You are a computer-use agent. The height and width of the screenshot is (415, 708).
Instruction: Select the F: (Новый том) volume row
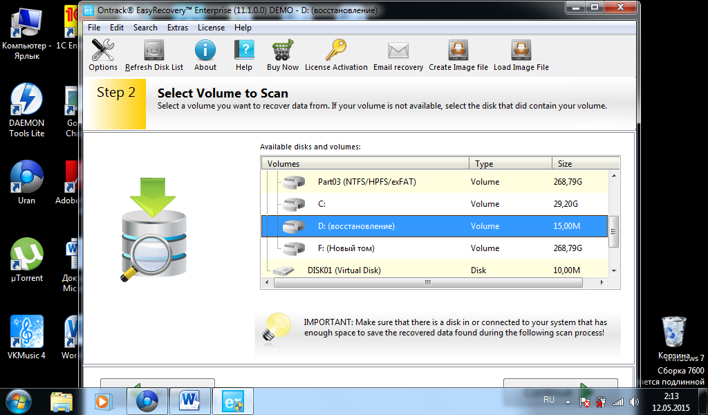[435, 248]
